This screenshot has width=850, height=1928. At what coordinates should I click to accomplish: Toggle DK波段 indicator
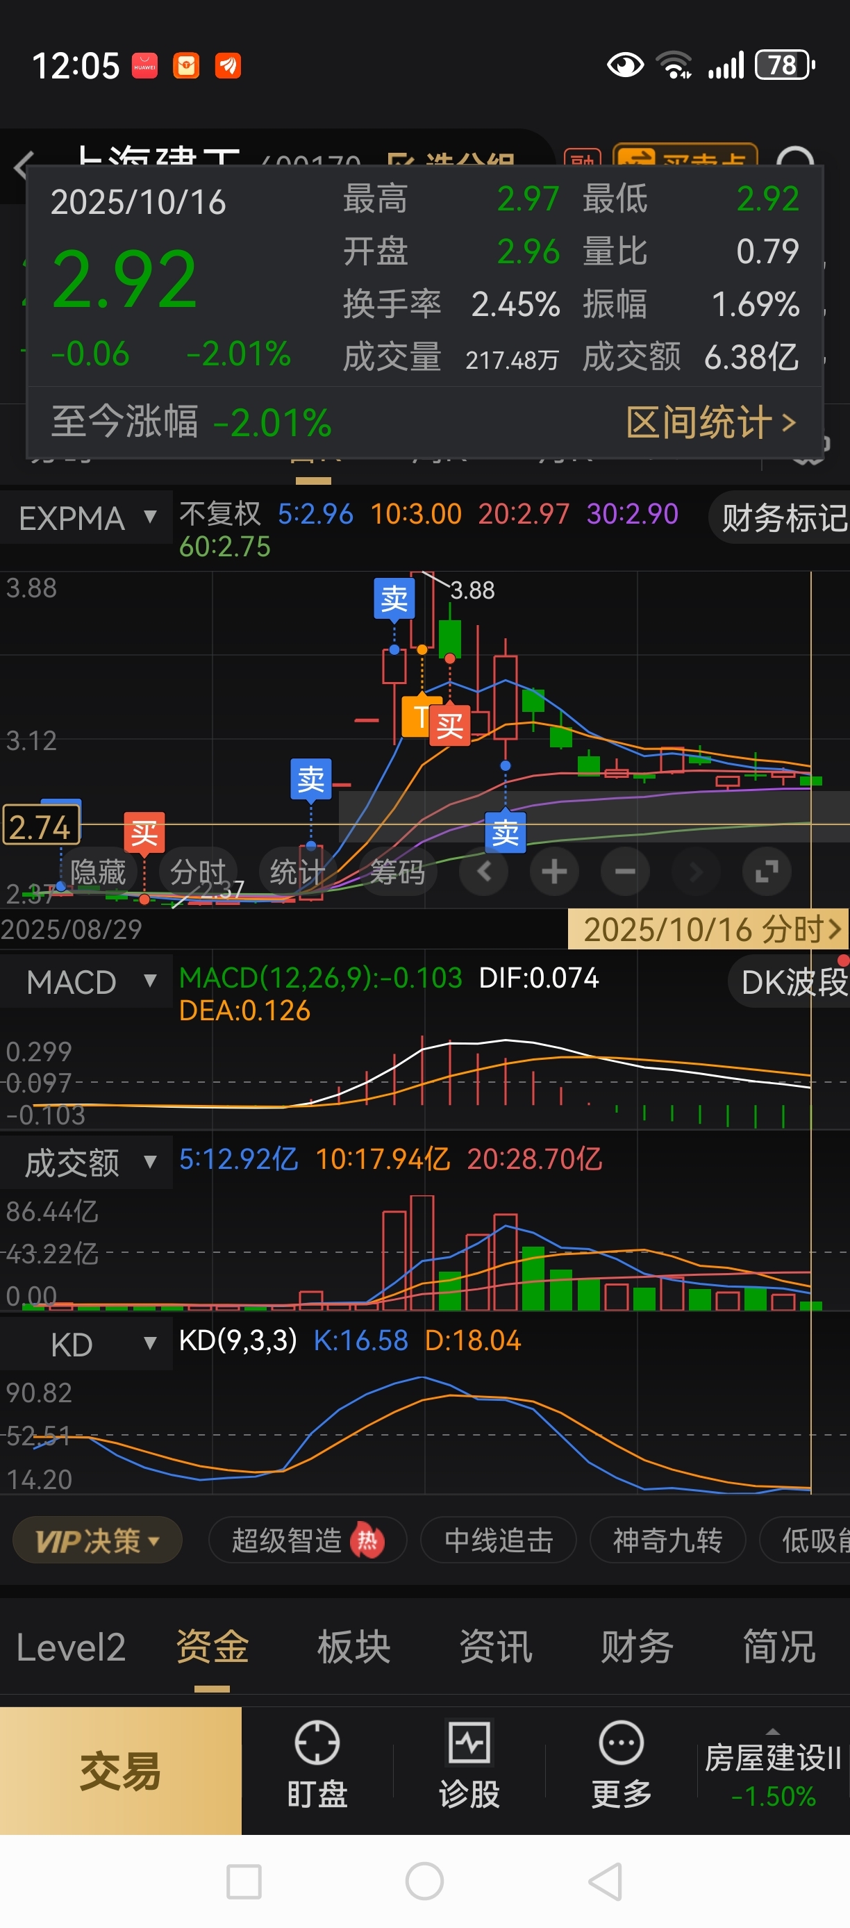pyautogui.click(x=790, y=981)
